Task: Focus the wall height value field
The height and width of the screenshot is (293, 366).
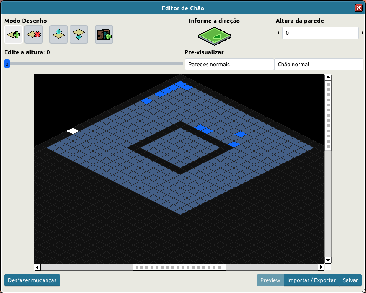Action: point(320,33)
